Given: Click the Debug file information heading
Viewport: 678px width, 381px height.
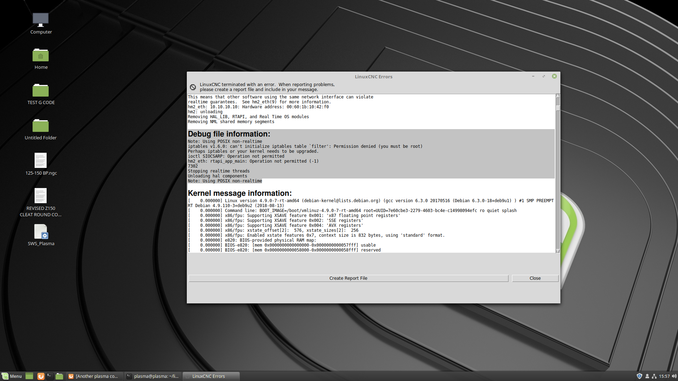Looking at the screenshot, I should tap(229, 134).
